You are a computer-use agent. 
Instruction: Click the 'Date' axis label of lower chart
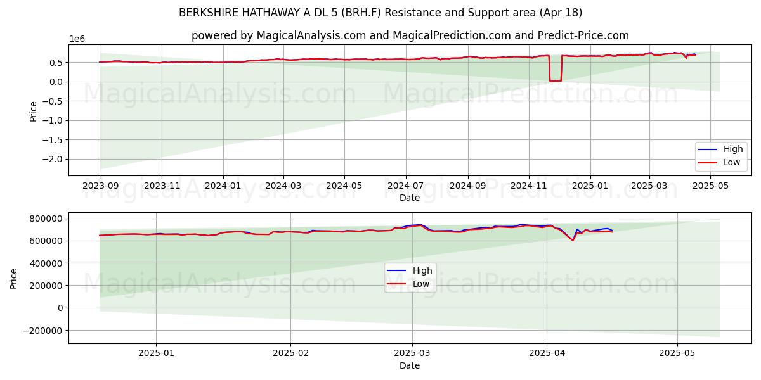point(410,365)
